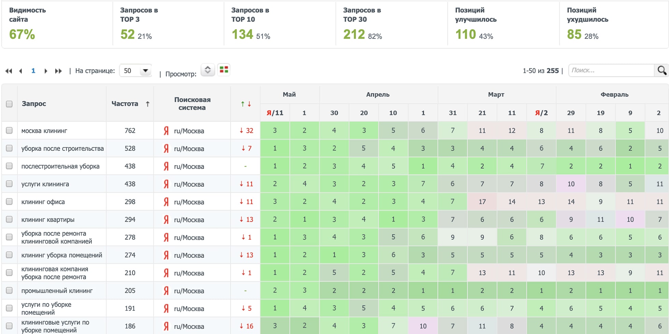Click the Запрос column header
669x334 pixels.
pyautogui.click(x=34, y=104)
